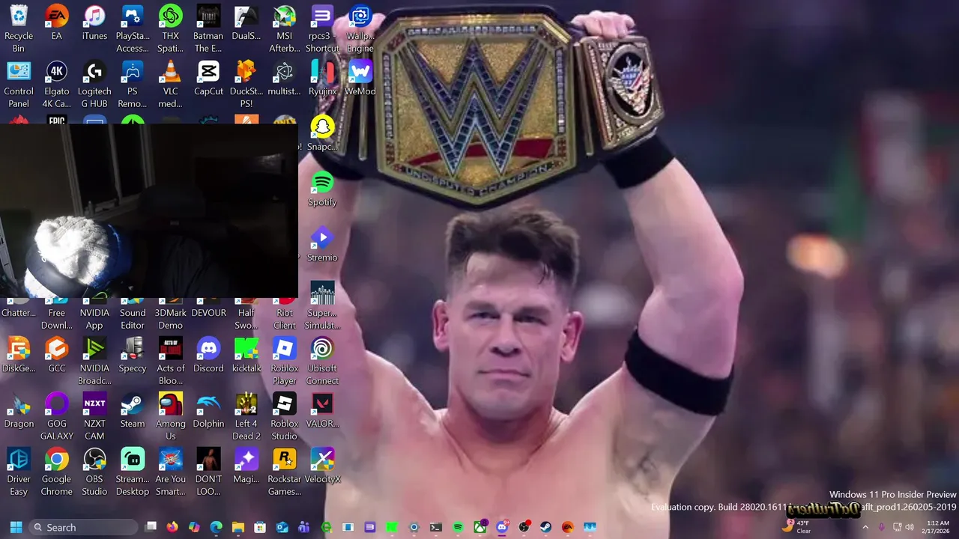Launch OBS Studio desktop shortcut
Image resolution: width=959 pixels, height=539 pixels.
pos(94,472)
